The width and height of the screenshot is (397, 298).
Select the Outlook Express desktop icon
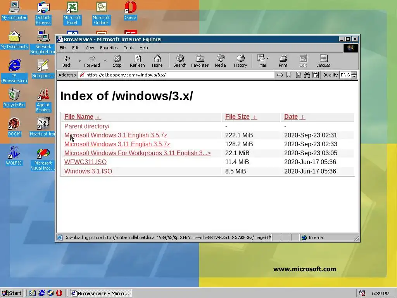(x=43, y=13)
